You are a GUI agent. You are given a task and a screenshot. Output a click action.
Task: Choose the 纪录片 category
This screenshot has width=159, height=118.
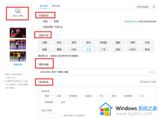point(133,49)
